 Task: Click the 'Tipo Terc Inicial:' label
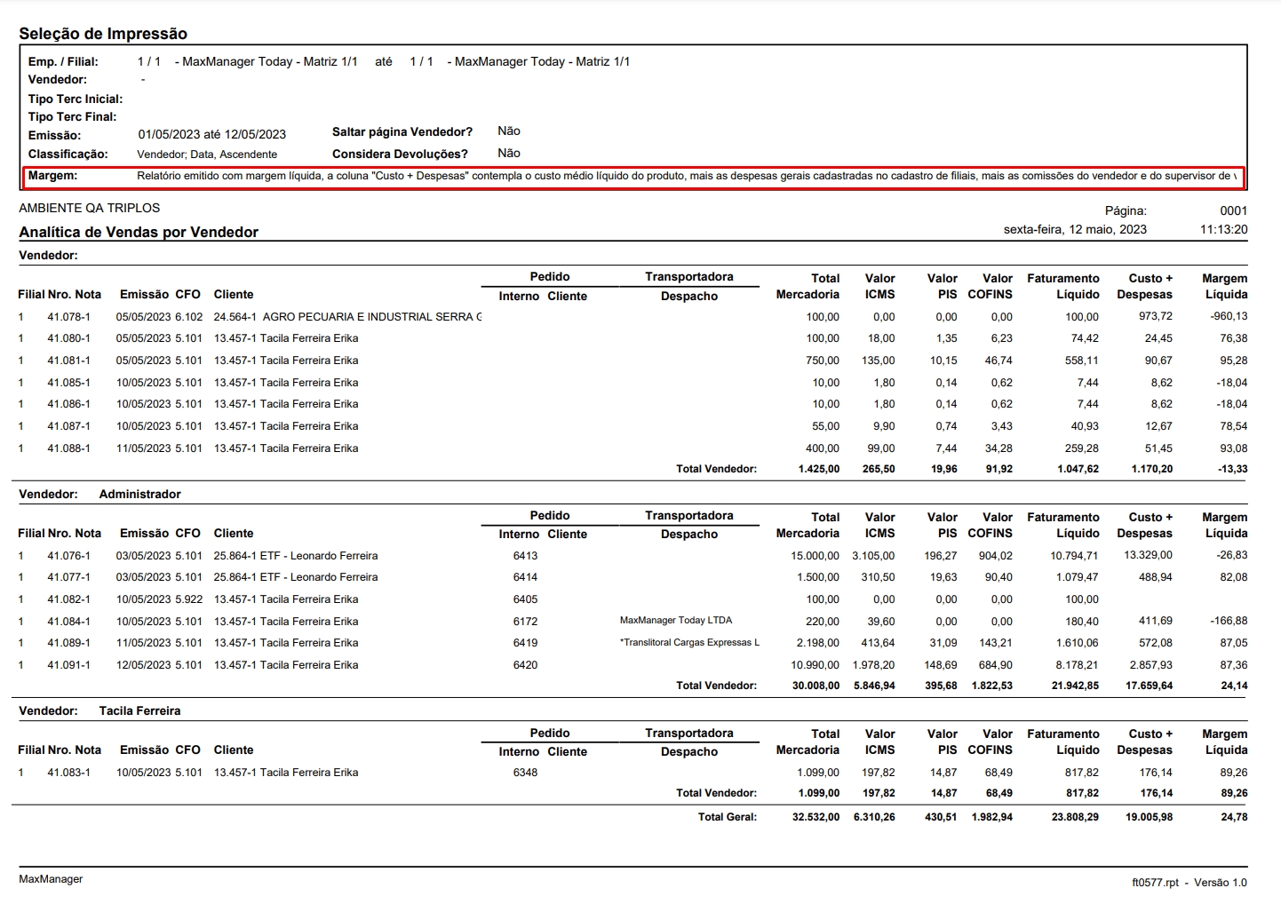76,99
